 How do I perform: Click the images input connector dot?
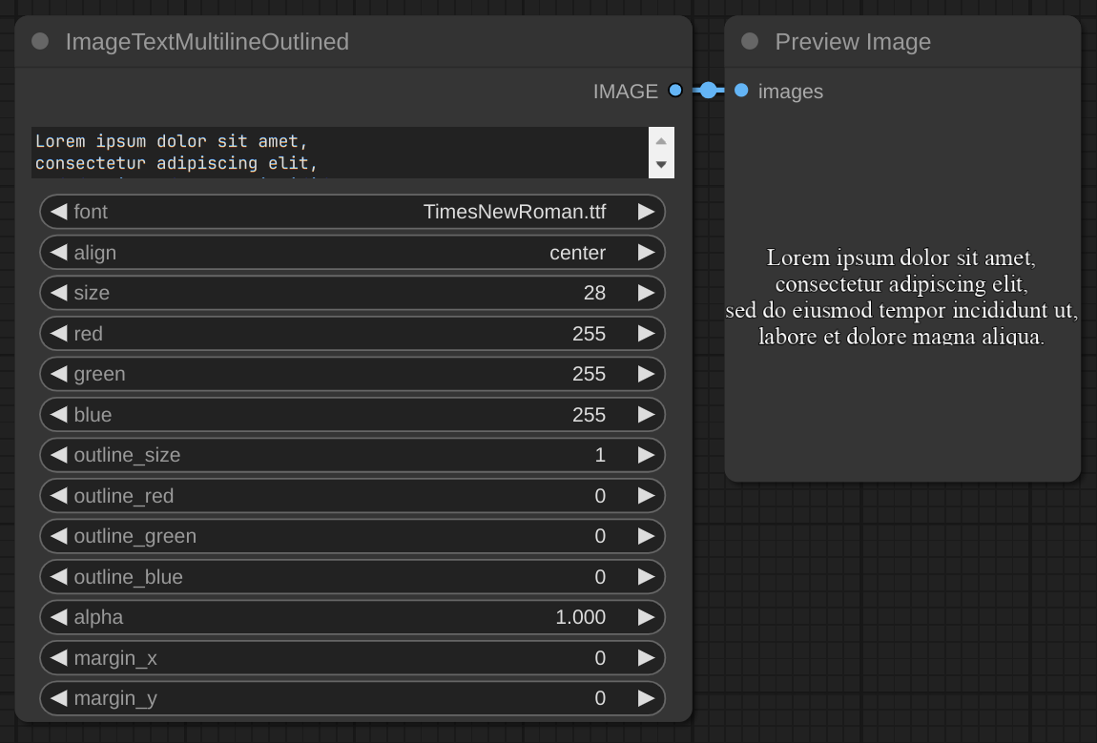pos(741,91)
